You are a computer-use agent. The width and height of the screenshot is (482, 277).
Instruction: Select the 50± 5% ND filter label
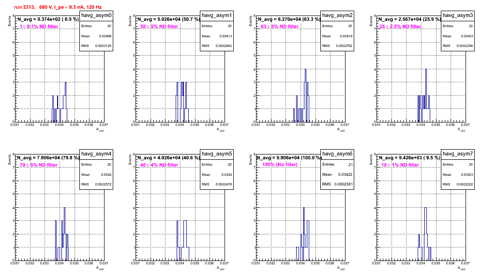pos(159,27)
